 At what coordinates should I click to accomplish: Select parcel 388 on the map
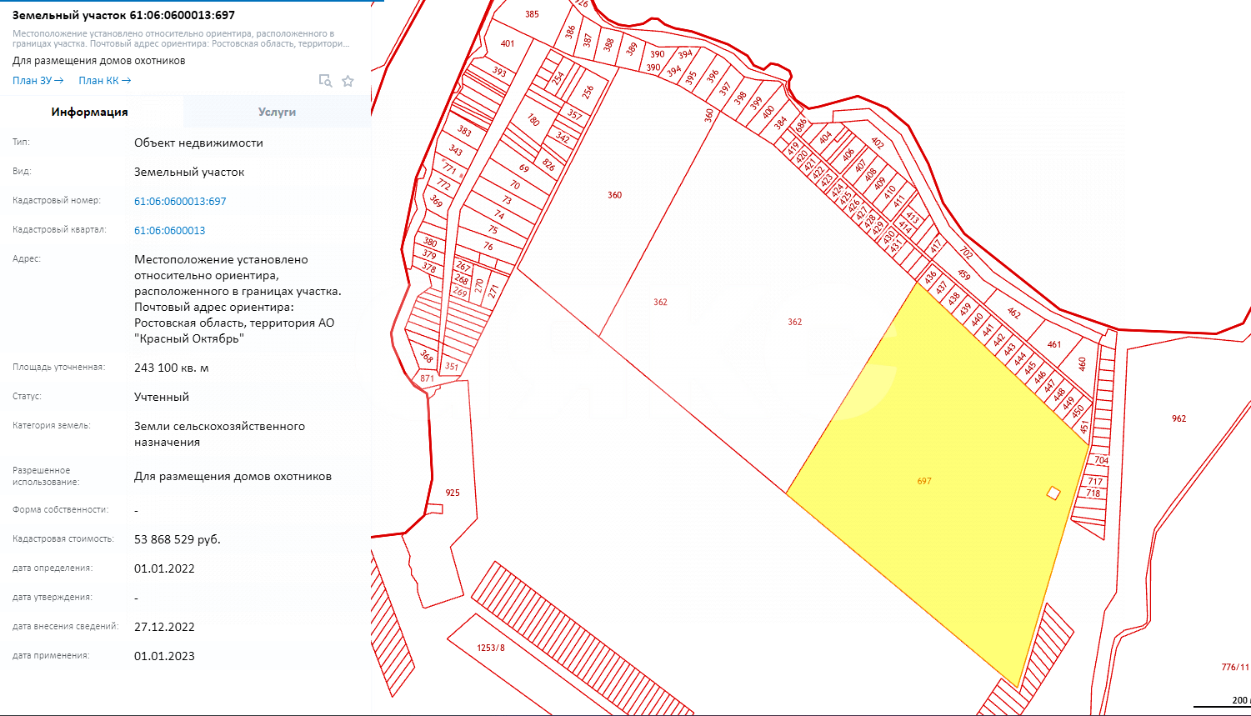point(608,43)
